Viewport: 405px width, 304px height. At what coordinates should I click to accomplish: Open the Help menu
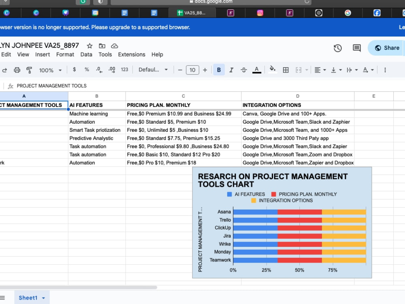[157, 55]
